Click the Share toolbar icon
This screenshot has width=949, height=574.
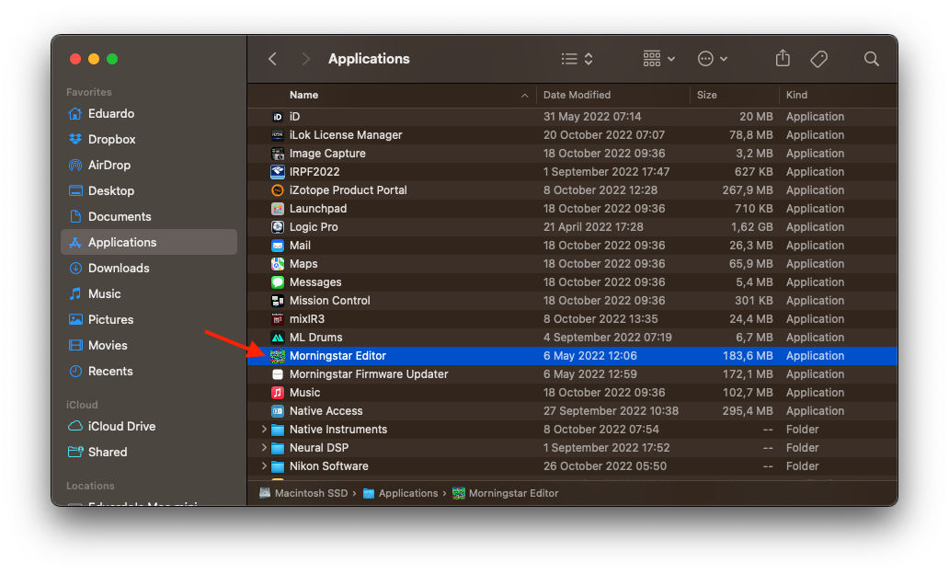(783, 58)
